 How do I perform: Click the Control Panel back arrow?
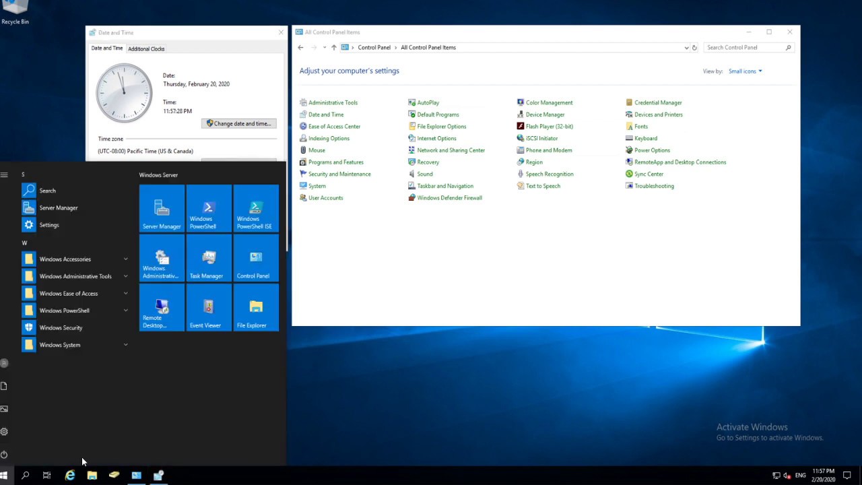click(x=300, y=48)
